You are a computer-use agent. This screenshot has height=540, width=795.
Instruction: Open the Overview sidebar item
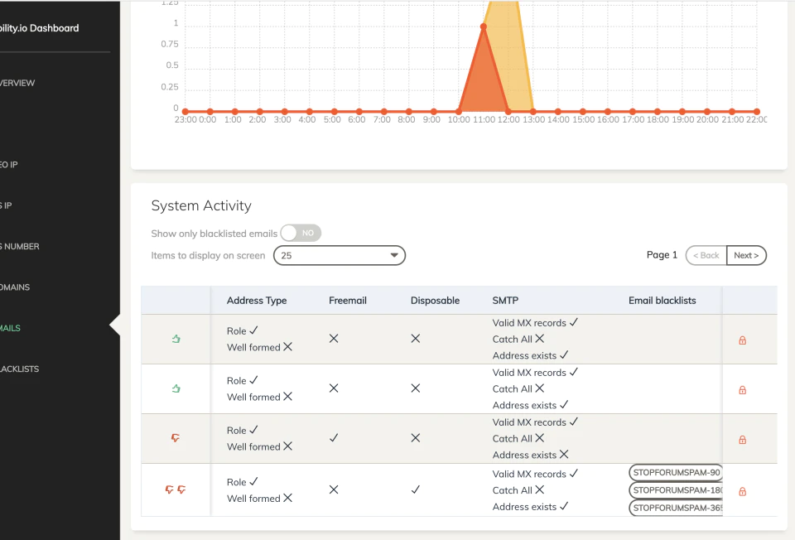pos(17,83)
